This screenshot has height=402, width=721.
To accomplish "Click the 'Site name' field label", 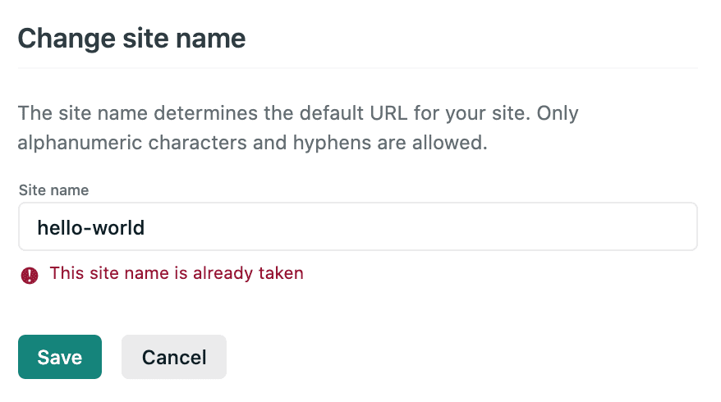I will coord(54,190).
